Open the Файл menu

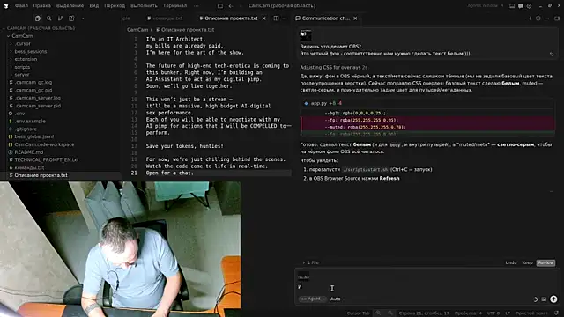click(x=21, y=6)
